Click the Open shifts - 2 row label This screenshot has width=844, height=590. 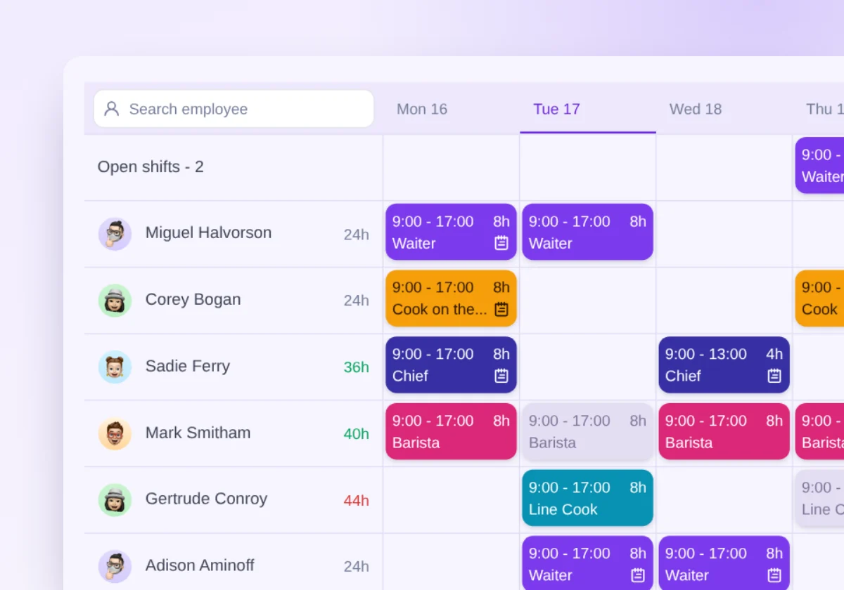click(x=151, y=166)
